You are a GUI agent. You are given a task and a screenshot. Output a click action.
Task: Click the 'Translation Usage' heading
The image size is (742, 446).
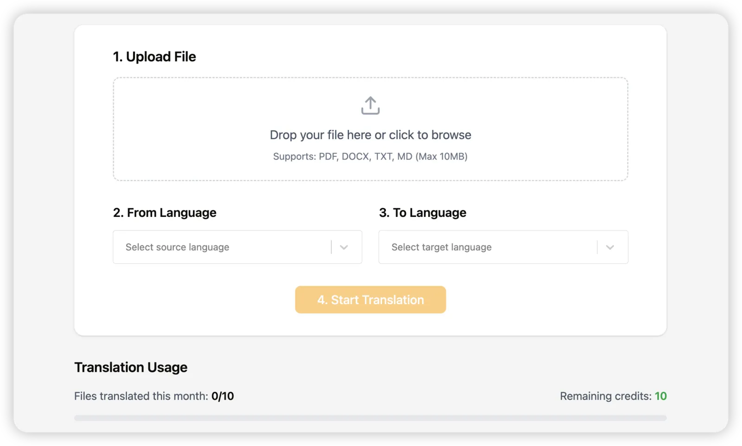point(131,367)
